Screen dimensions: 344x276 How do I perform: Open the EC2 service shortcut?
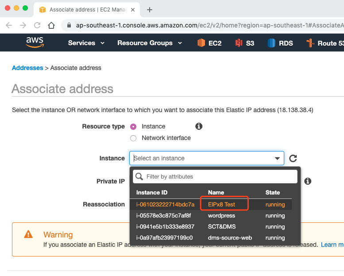coord(209,43)
